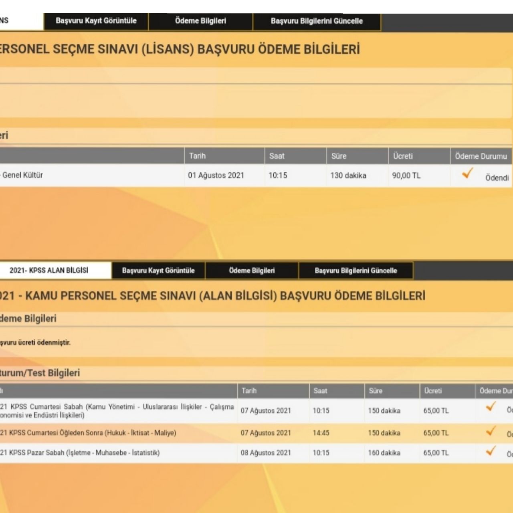Click the 14:45 time cell

321,433
